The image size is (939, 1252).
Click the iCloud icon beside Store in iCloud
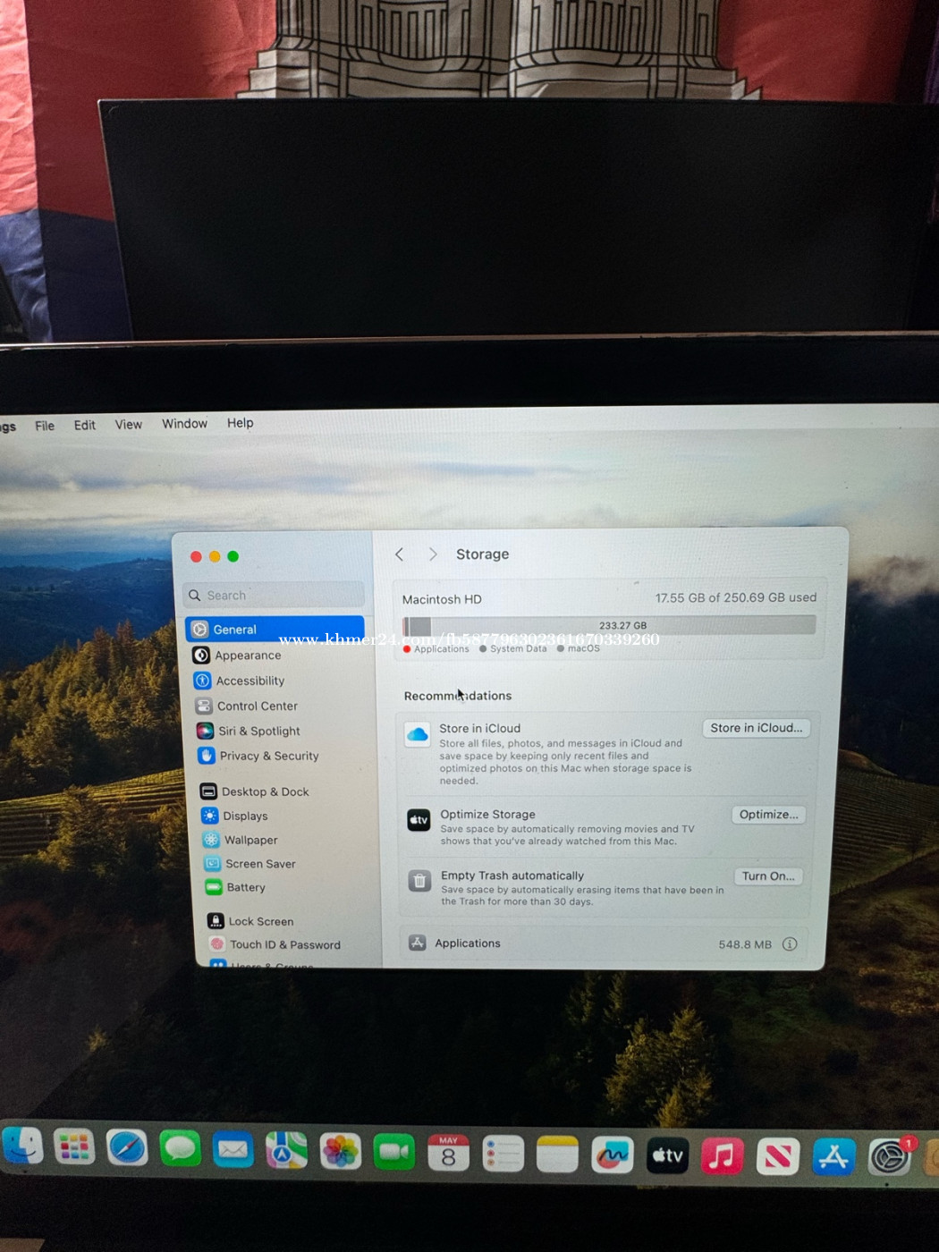(417, 735)
